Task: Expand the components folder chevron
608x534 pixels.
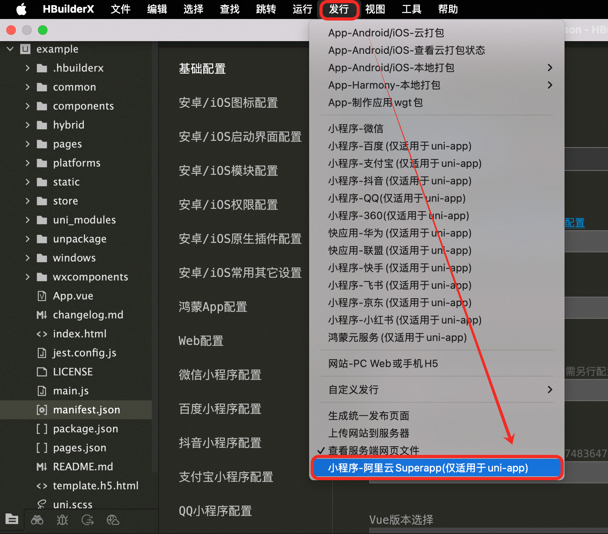Action: [28, 106]
